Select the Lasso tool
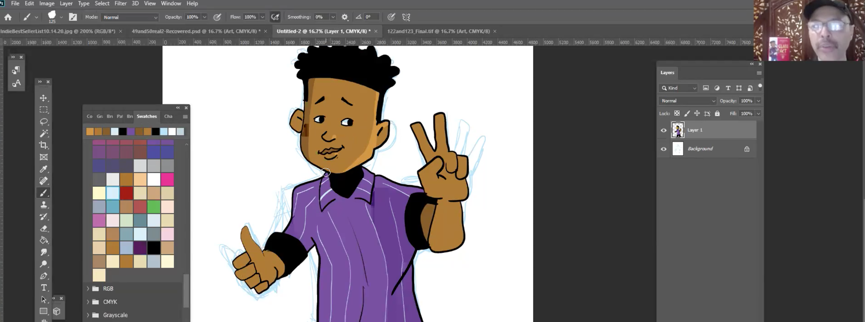This screenshot has width=865, height=322. 43,122
